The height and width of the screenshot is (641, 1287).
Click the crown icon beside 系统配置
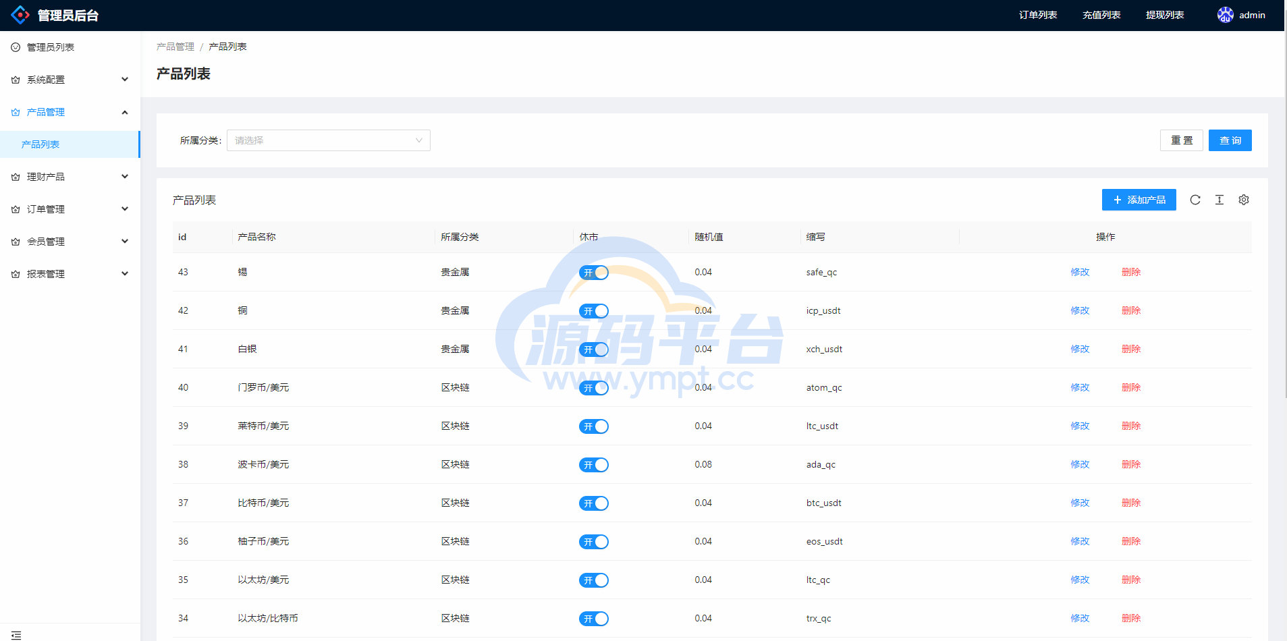(16, 80)
